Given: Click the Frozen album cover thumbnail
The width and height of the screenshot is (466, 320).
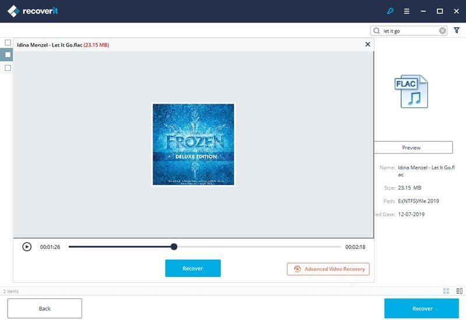Looking at the screenshot, I should (193, 144).
